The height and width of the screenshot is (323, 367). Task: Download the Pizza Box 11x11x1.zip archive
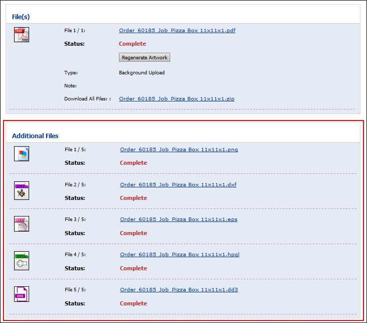[x=177, y=99]
